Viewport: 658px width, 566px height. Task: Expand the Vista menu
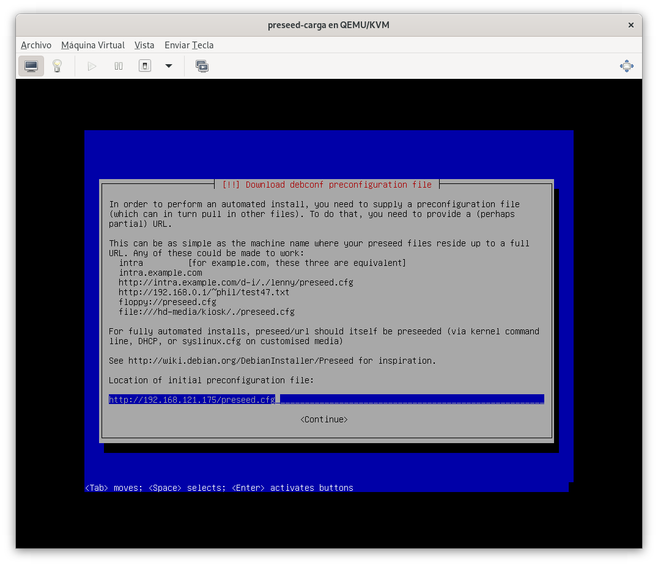point(144,45)
